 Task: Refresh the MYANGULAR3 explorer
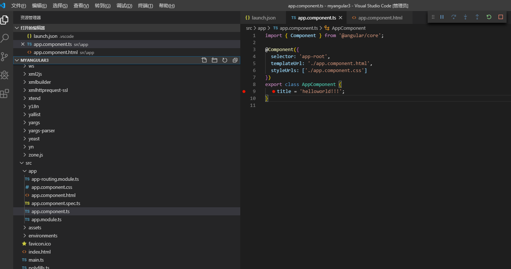(225, 60)
